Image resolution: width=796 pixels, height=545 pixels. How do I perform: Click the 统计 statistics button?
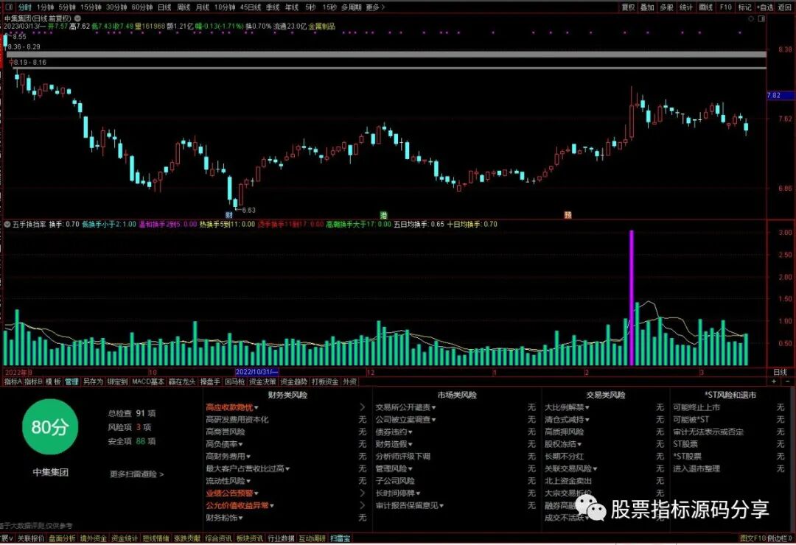pos(685,7)
